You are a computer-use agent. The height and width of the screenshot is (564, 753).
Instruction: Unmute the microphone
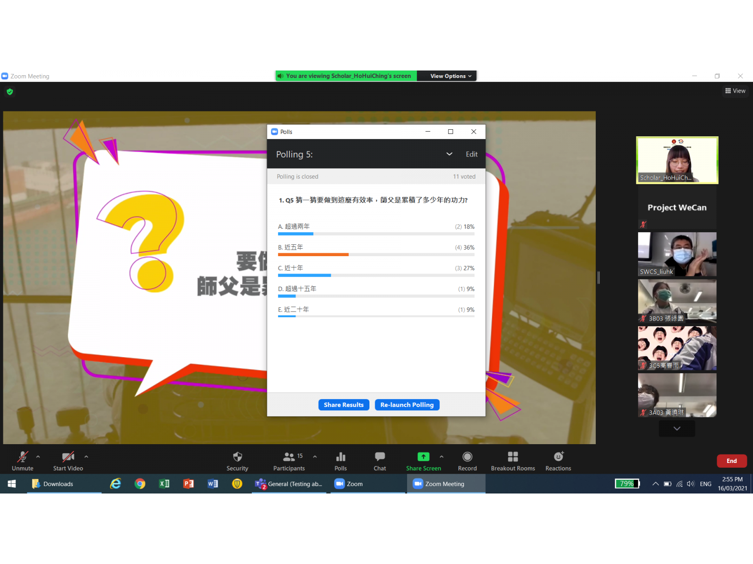click(23, 457)
